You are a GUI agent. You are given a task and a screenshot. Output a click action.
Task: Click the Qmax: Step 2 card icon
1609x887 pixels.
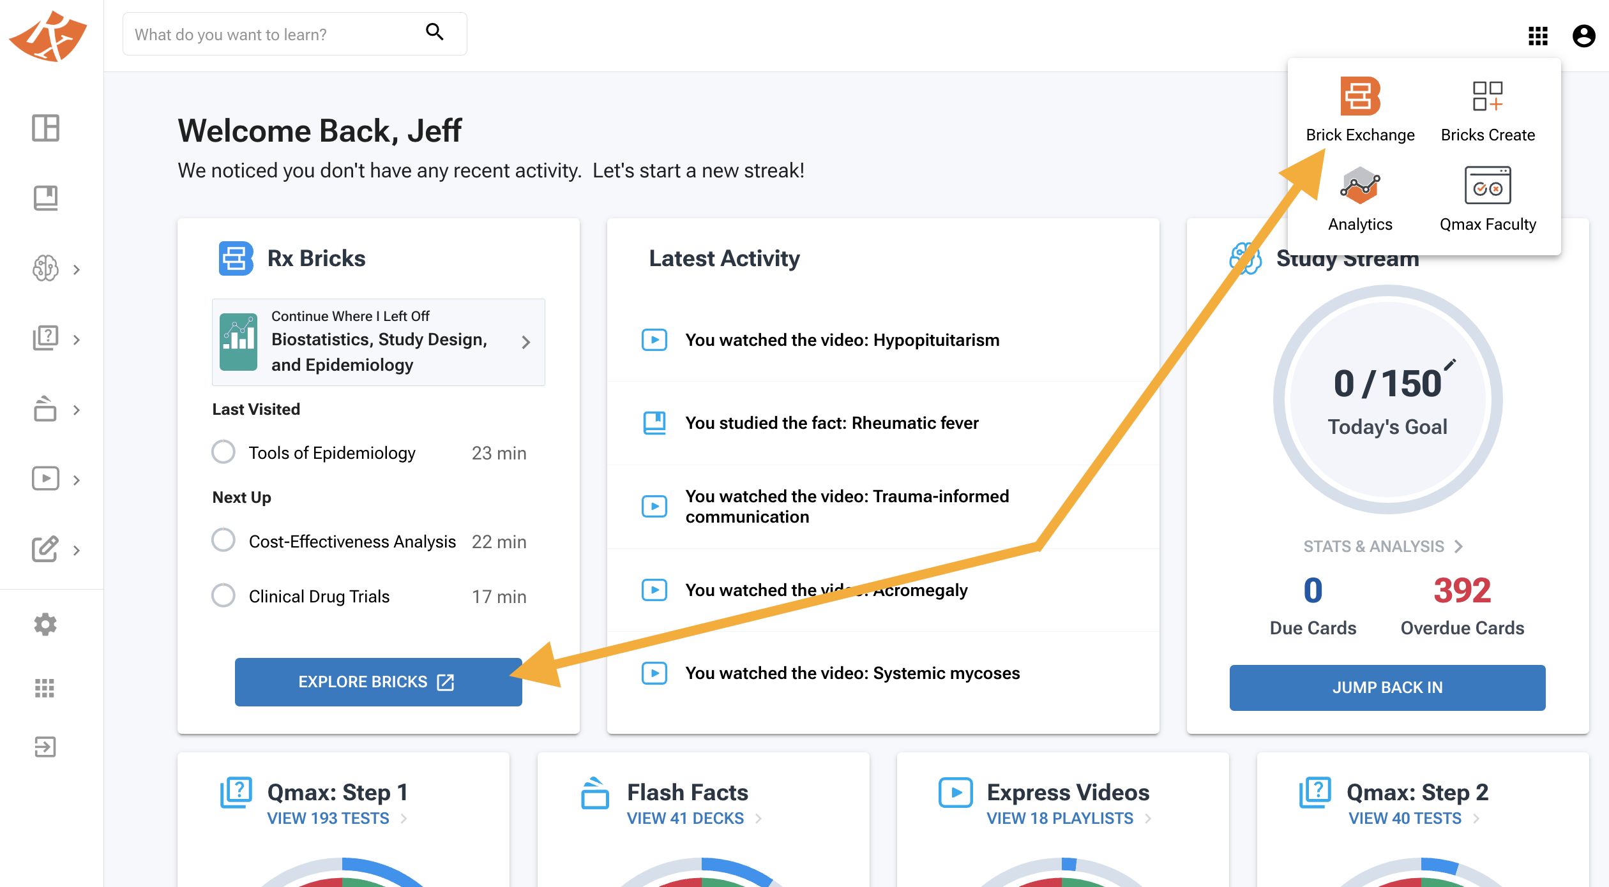click(x=1315, y=793)
